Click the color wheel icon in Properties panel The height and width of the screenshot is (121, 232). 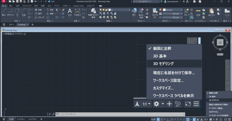coord(161,10)
